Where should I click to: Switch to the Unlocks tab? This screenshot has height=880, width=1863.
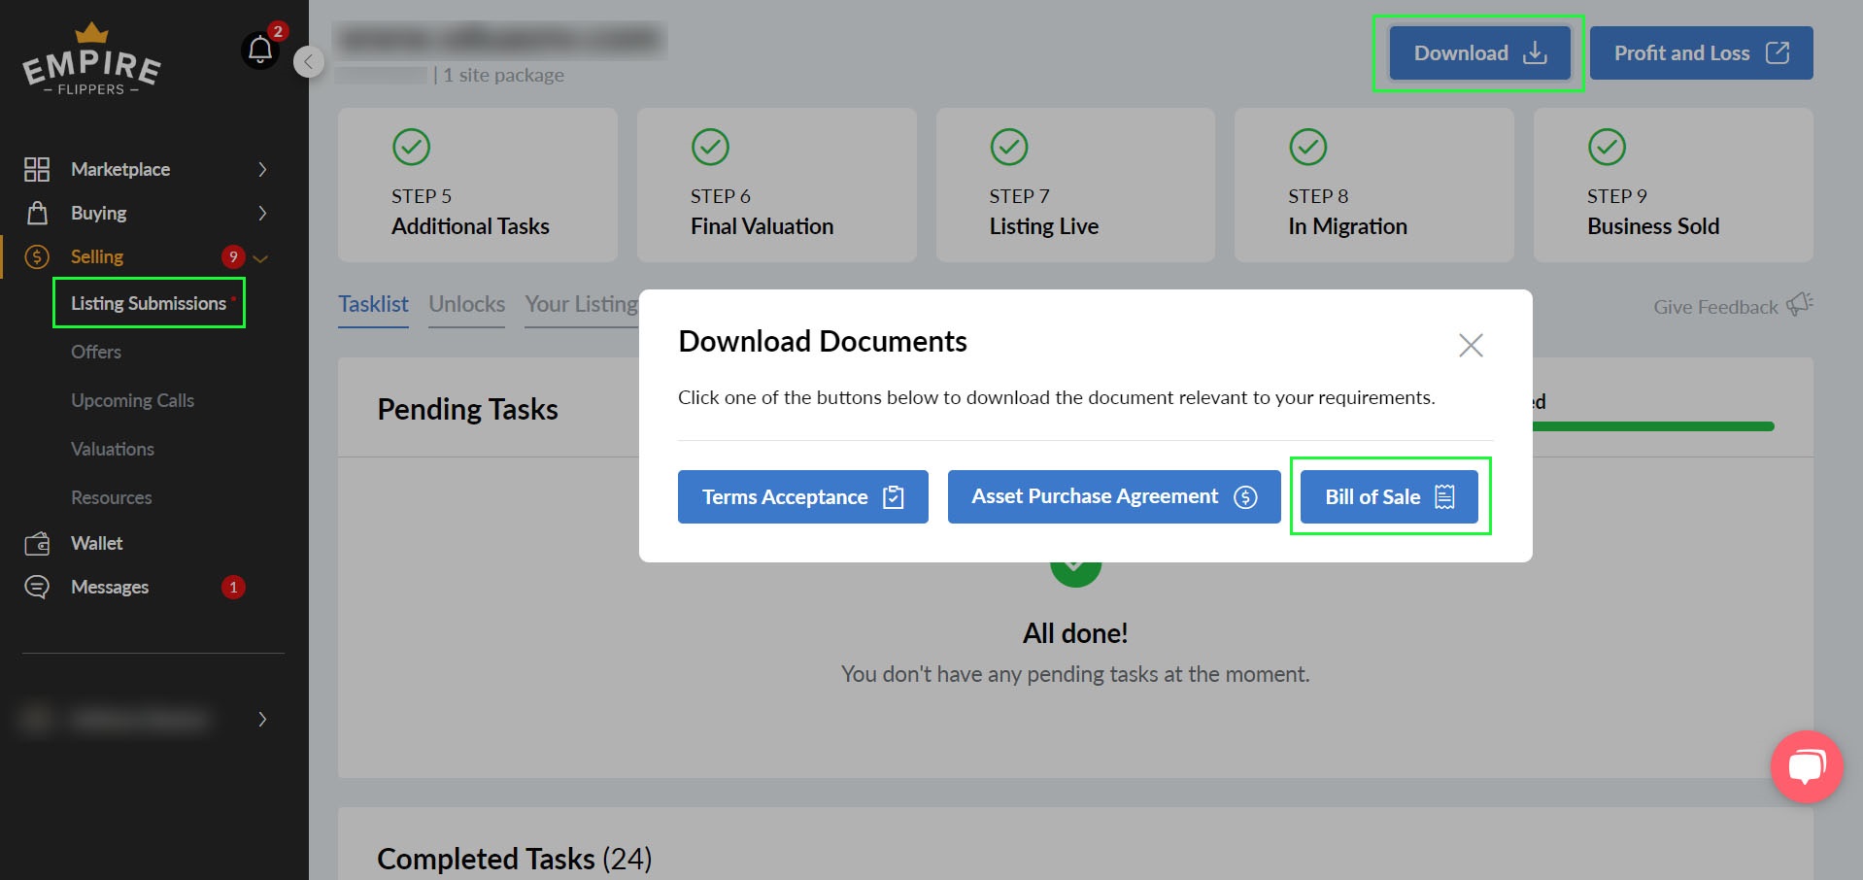tap(466, 304)
